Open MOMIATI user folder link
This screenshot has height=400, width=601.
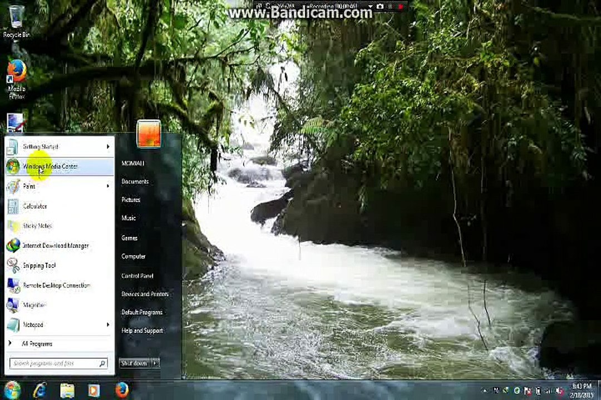[133, 163]
